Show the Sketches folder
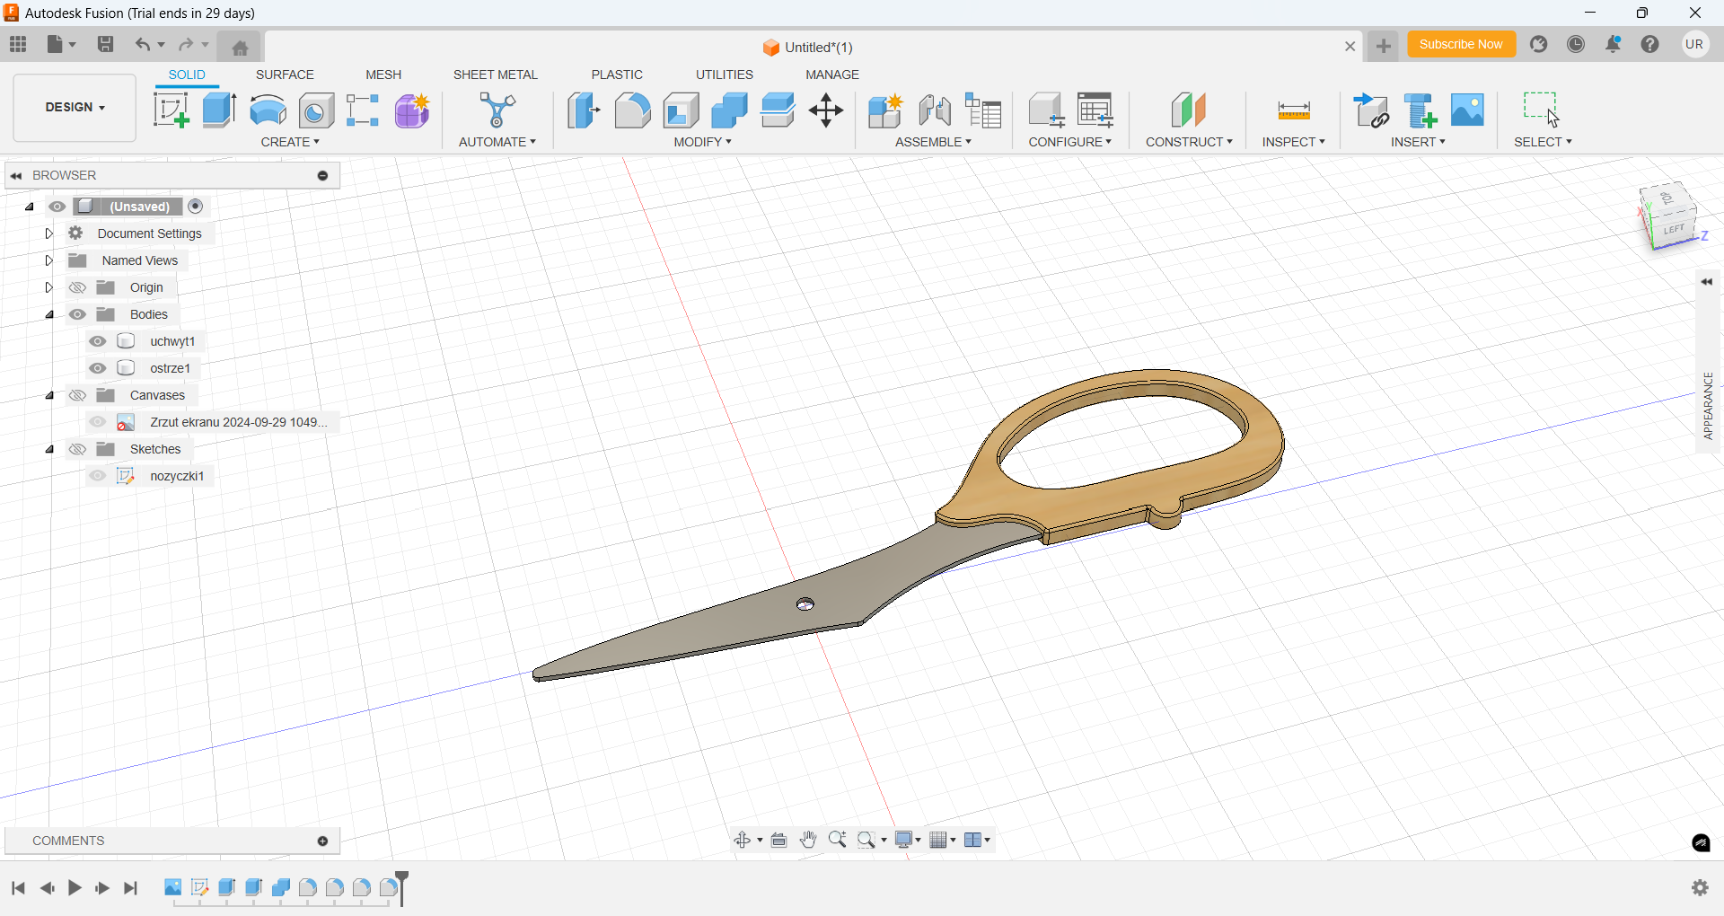This screenshot has height=916, width=1724. pos(78,449)
